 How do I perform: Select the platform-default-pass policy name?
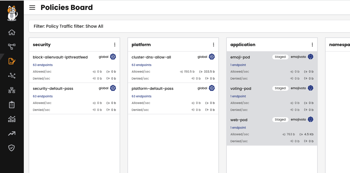(x=152, y=89)
